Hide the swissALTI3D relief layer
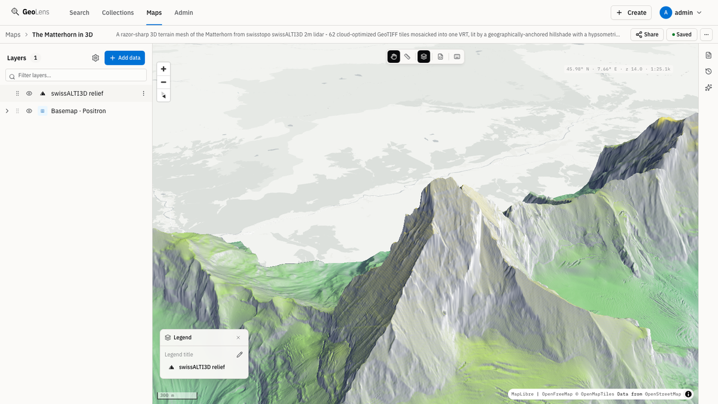The width and height of the screenshot is (718, 404). 29,93
